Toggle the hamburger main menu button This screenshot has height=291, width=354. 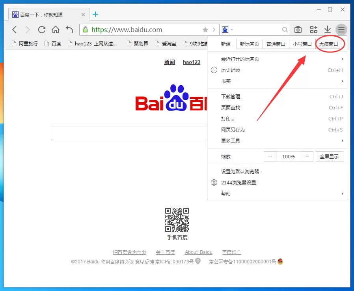[341, 29]
